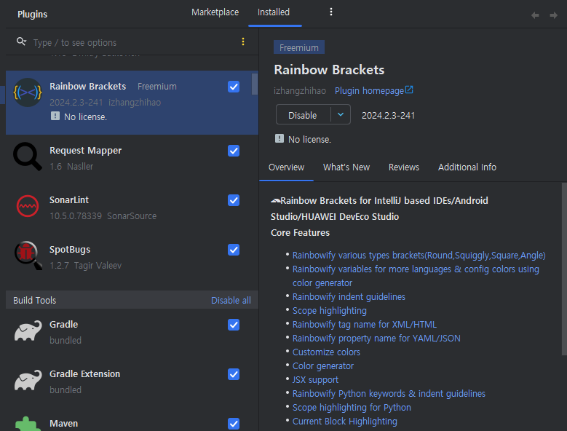Open Rainbowify property name for YAML/JSON link
567x431 pixels.
(x=376, y=338)
